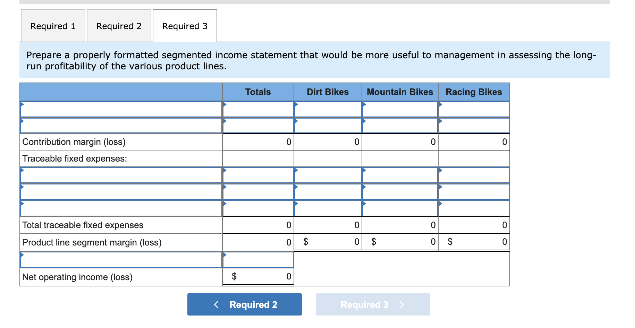Open the Dirt Bikes dropdown in the second row
The image size is (635, 328).
tap(328, 126)
